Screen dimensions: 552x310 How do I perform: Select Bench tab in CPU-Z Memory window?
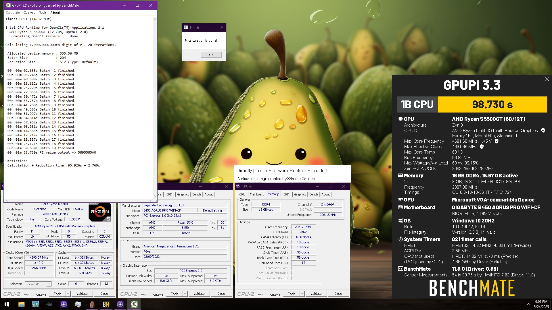click(314, 194)
